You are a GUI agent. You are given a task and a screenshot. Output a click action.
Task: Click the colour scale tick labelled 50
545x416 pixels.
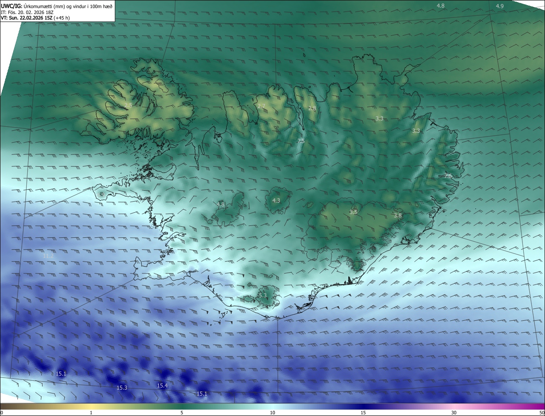tap(542, 413)
